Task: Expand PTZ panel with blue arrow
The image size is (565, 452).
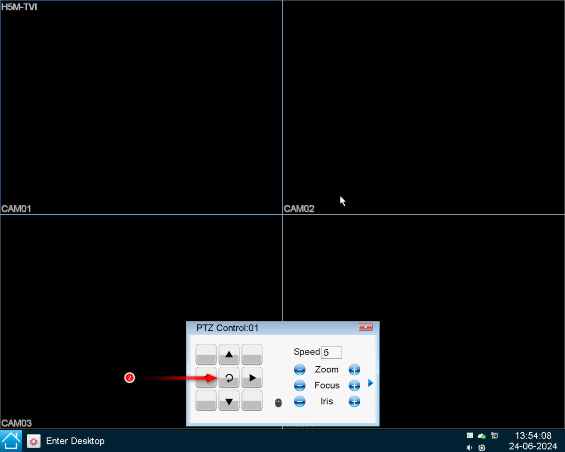Action: click(371, 383)
